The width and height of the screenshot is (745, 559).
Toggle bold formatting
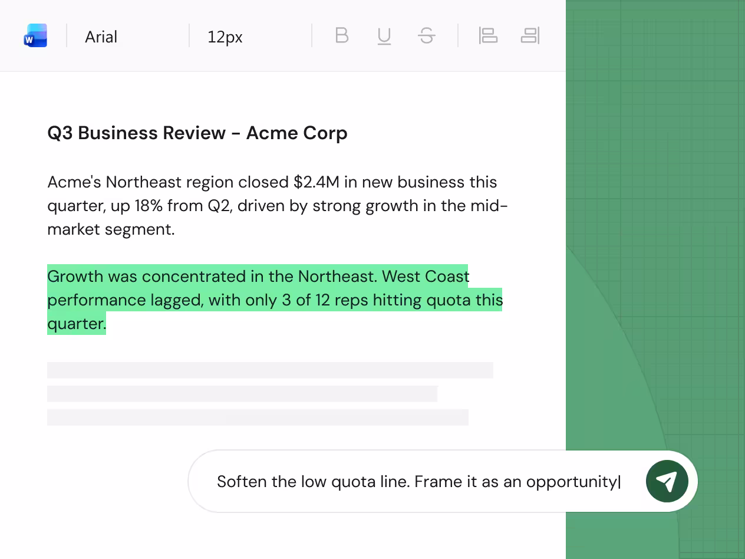tap(342, 36)
